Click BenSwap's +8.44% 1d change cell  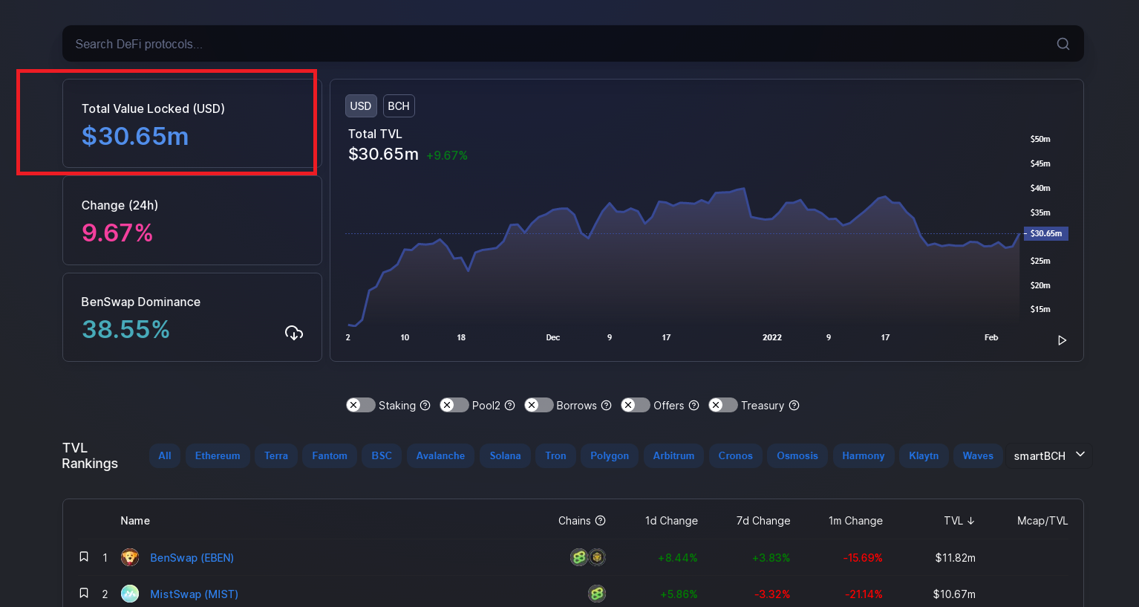point(678,557)
